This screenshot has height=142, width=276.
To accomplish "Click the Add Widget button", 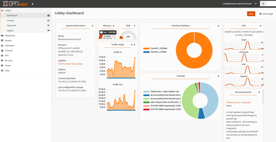I will click(x=266, y=14).
